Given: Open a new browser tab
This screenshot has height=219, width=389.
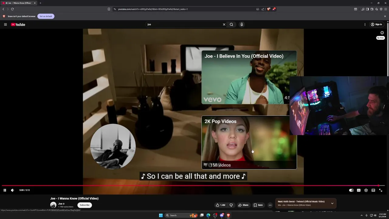Looking at the screenshot, I should tap(40, 3).
